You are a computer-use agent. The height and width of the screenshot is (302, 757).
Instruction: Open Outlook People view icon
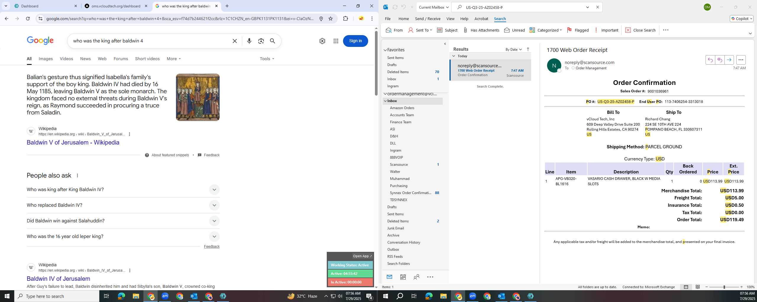click(416, 277)
